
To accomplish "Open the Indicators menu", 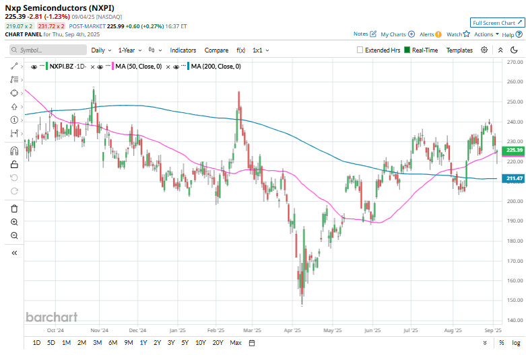I will coord(183,50).
